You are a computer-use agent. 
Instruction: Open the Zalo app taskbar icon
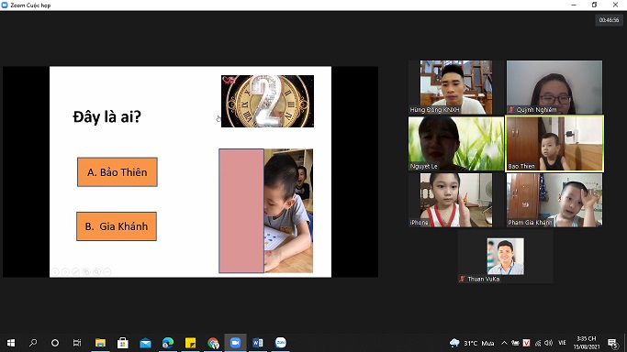pos(281,343)
